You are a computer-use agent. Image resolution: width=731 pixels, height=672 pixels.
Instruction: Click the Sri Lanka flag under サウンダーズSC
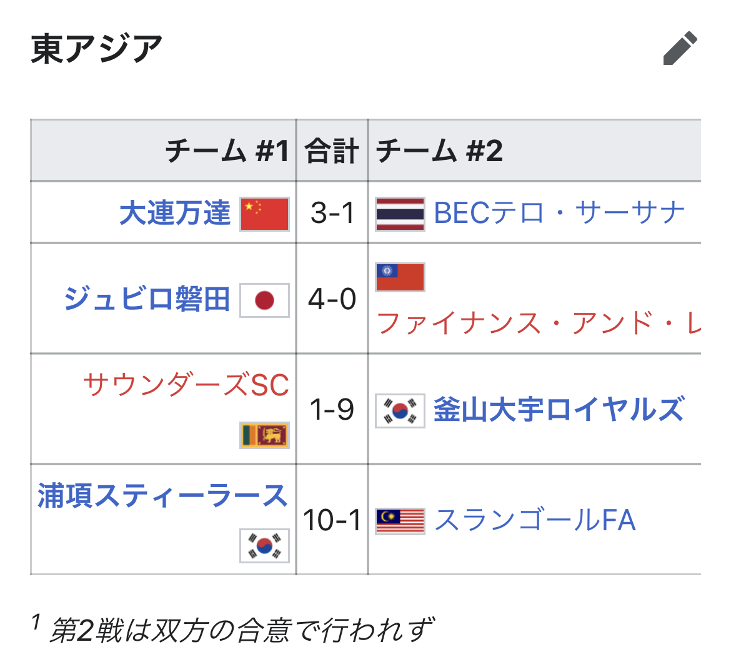click(x=264, y=435)
